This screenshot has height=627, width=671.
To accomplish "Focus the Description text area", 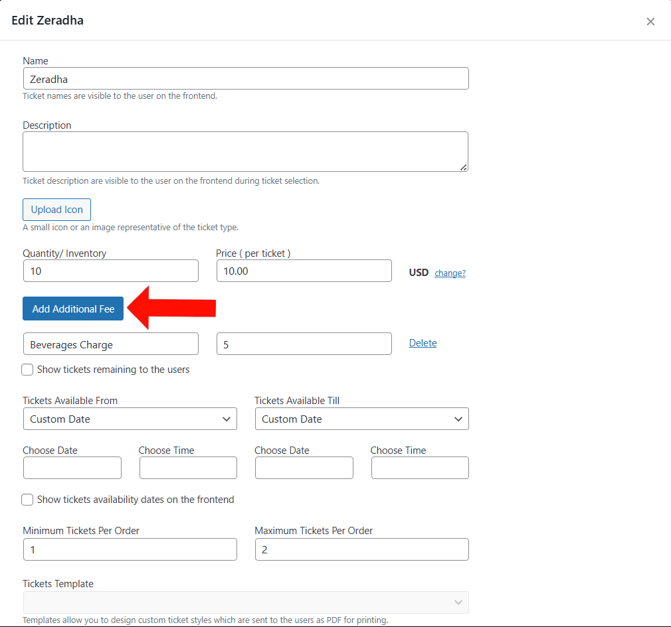I will click(246, 152).
